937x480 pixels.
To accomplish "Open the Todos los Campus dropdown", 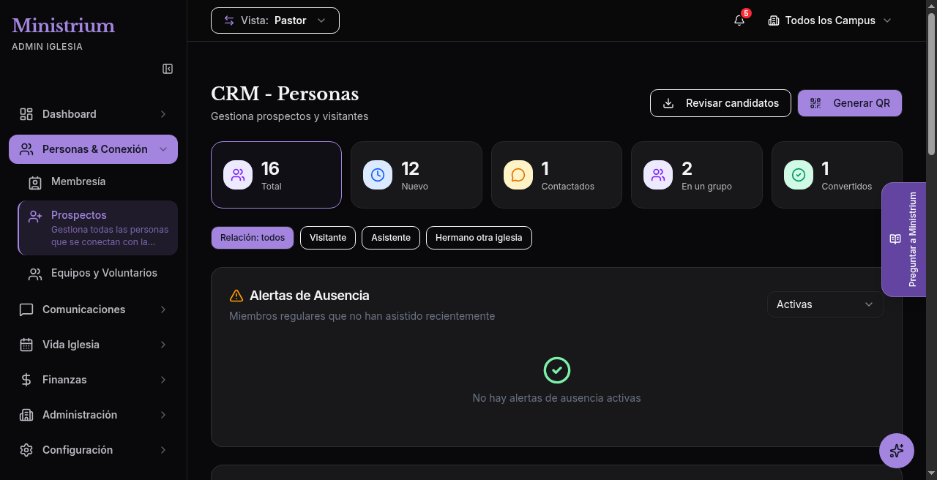I will (829, 20).
